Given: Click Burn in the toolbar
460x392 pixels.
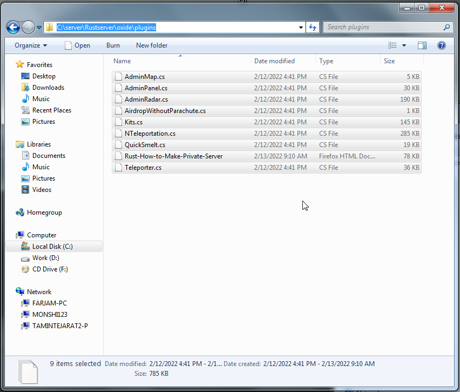Looking at the screenshot, I should [113, 45].
